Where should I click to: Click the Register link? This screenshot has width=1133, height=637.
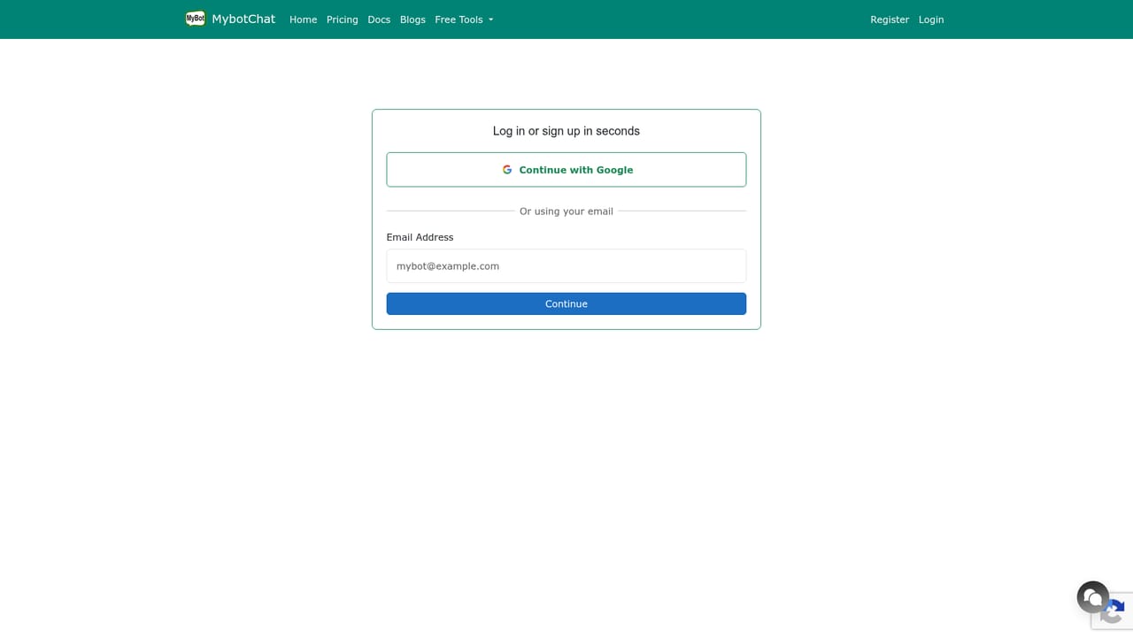pos(890,19)
